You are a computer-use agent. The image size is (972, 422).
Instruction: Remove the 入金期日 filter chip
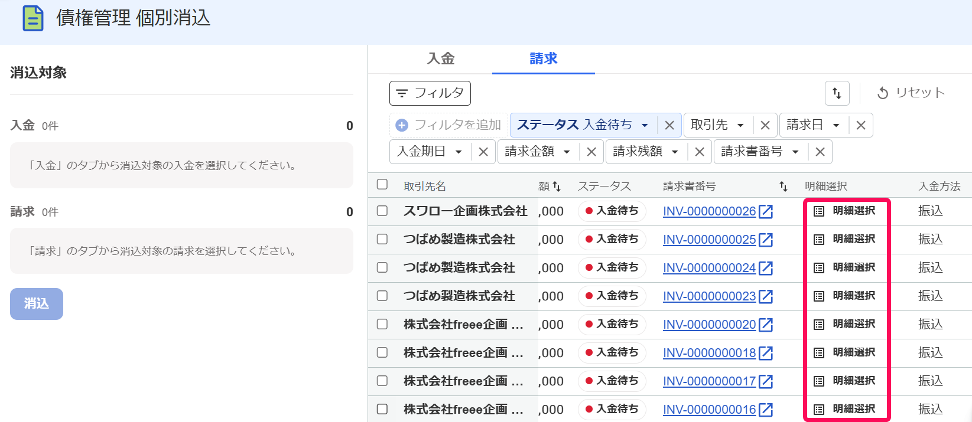483,152
